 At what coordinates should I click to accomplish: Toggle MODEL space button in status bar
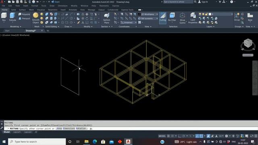(x=162, y=136)
